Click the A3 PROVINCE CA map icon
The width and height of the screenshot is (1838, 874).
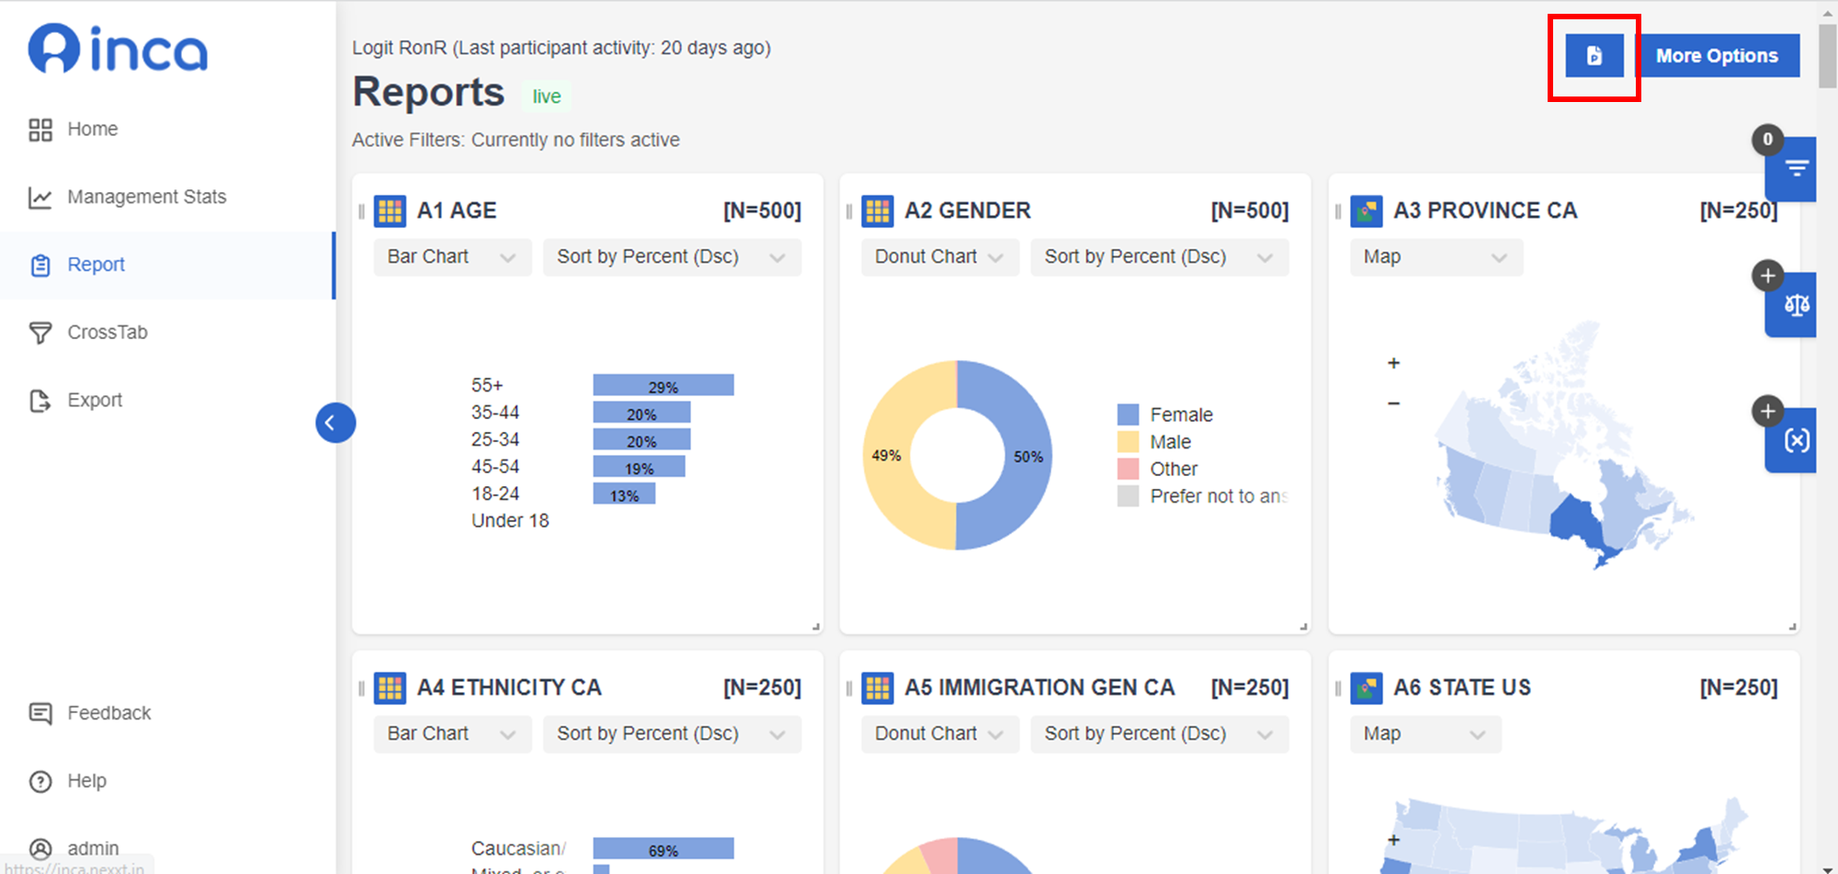pos(1367,211)
